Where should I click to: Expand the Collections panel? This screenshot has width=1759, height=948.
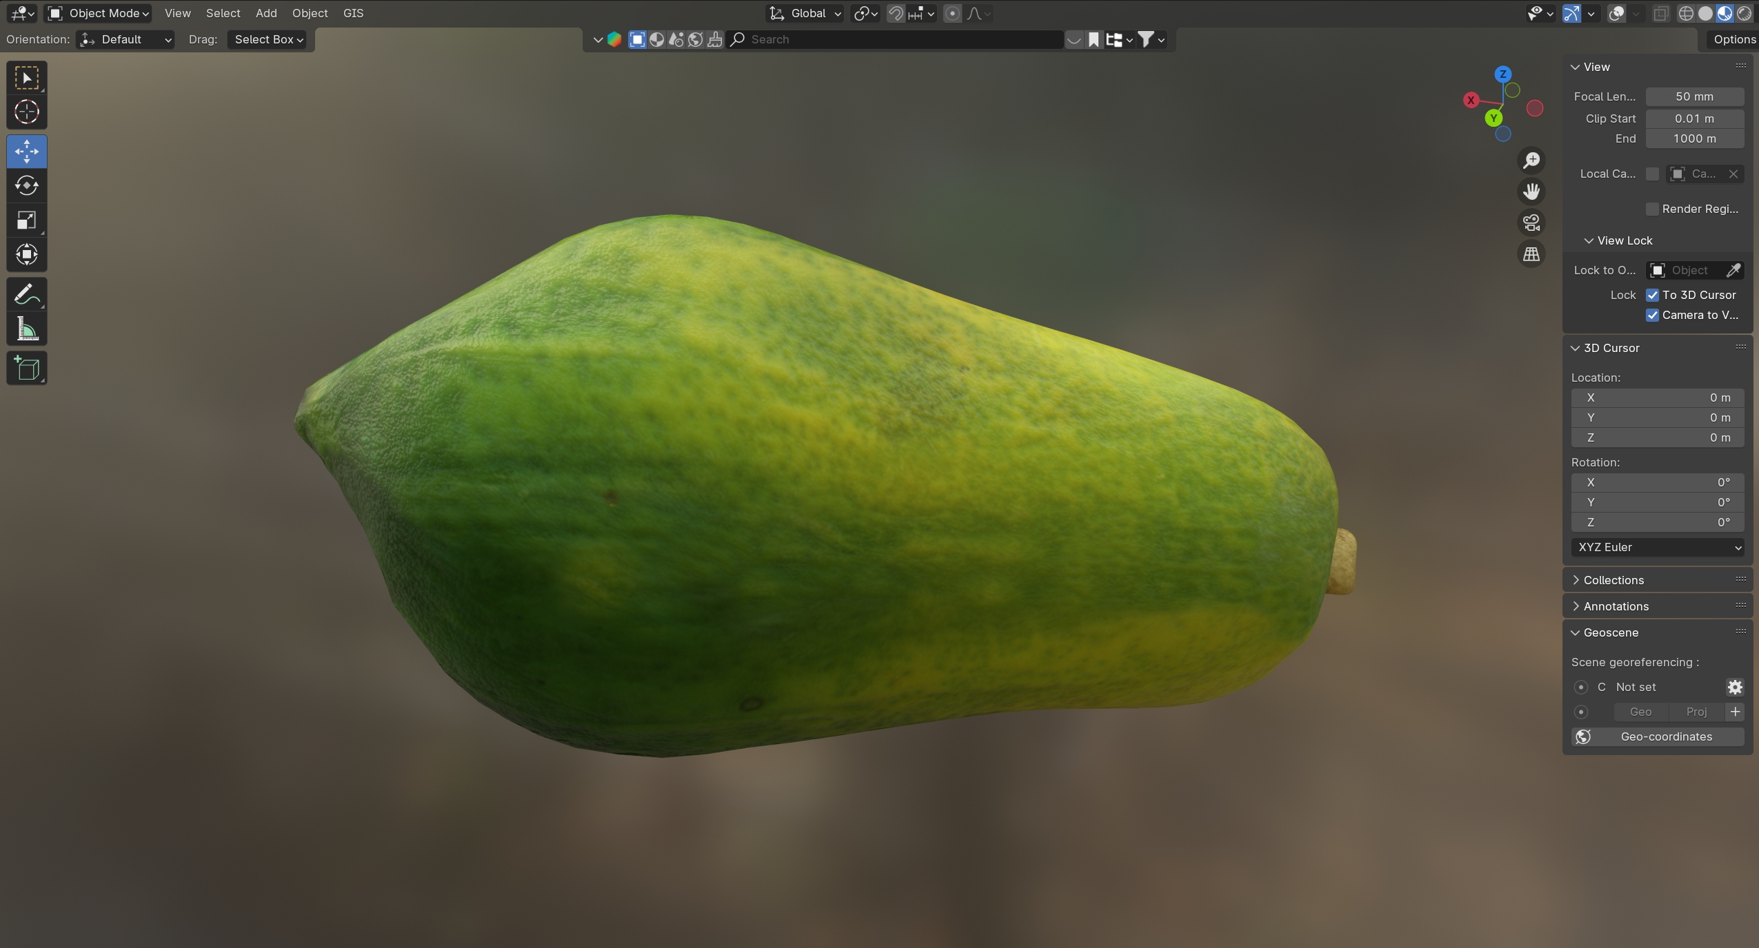(x=1613, y=580)
